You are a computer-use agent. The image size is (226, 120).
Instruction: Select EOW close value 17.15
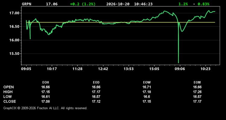147,101
